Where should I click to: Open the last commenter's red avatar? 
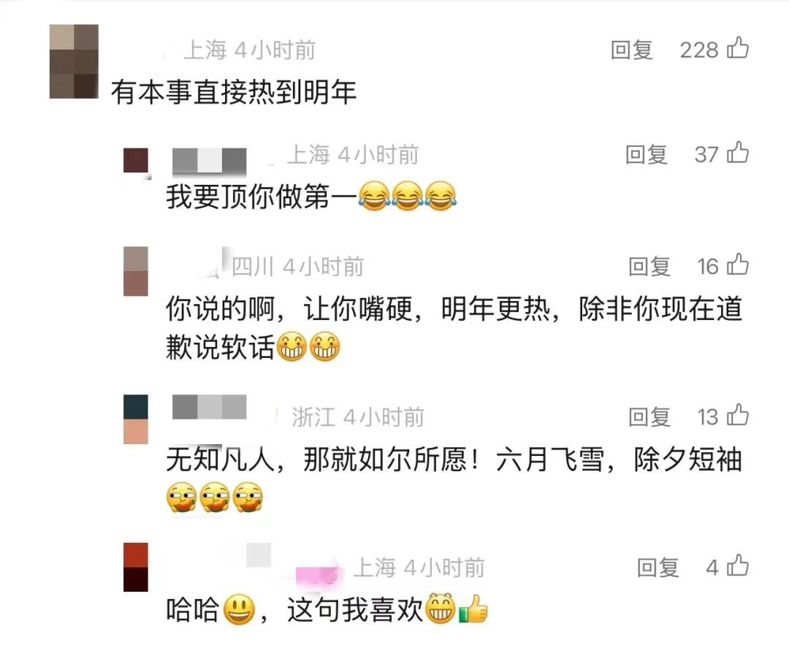136,567
